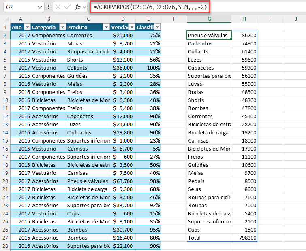Click the 'Cadeados' cell in column G
Viewport: 306px width, 251px height.
coord(209,43)
